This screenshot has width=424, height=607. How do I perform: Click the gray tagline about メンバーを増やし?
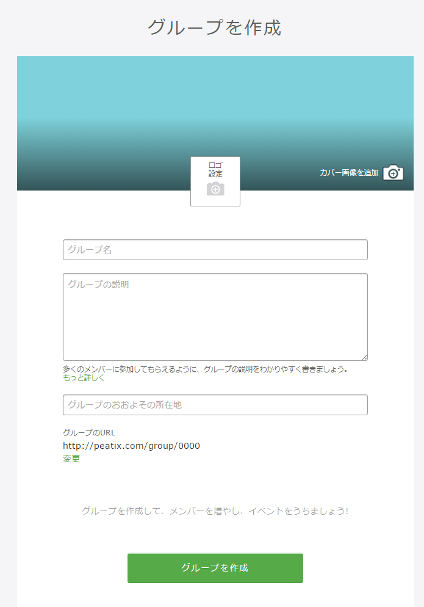click(215, 511)
